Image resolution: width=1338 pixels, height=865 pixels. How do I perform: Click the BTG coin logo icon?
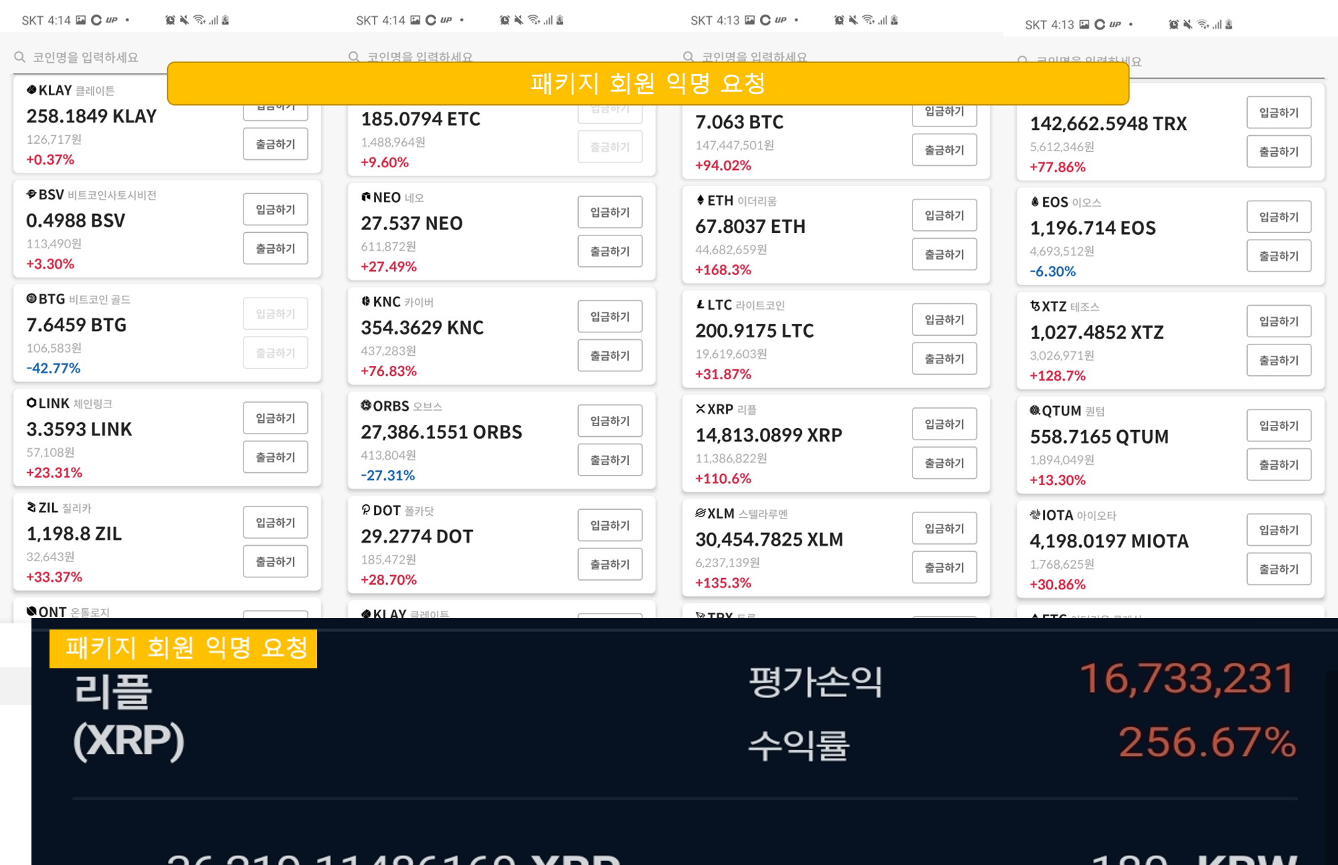pos(31,298)
